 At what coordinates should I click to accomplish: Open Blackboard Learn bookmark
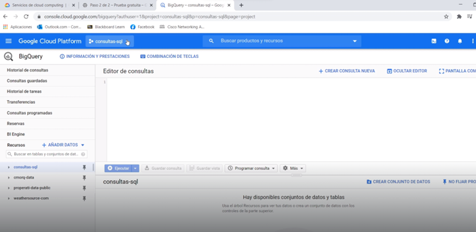click(x=106, y=27)
